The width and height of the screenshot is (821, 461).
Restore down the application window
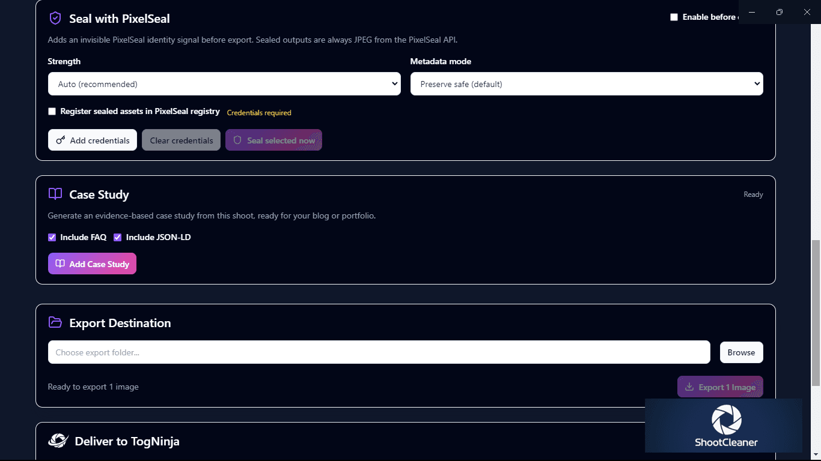pos(780,12)
